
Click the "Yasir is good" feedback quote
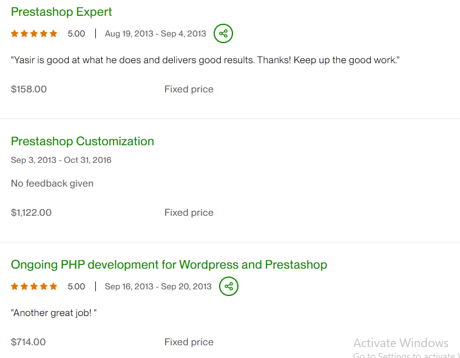(205, 60)
